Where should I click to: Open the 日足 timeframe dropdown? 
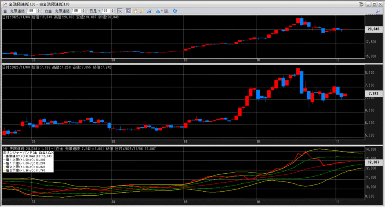[x=94, y=11]
